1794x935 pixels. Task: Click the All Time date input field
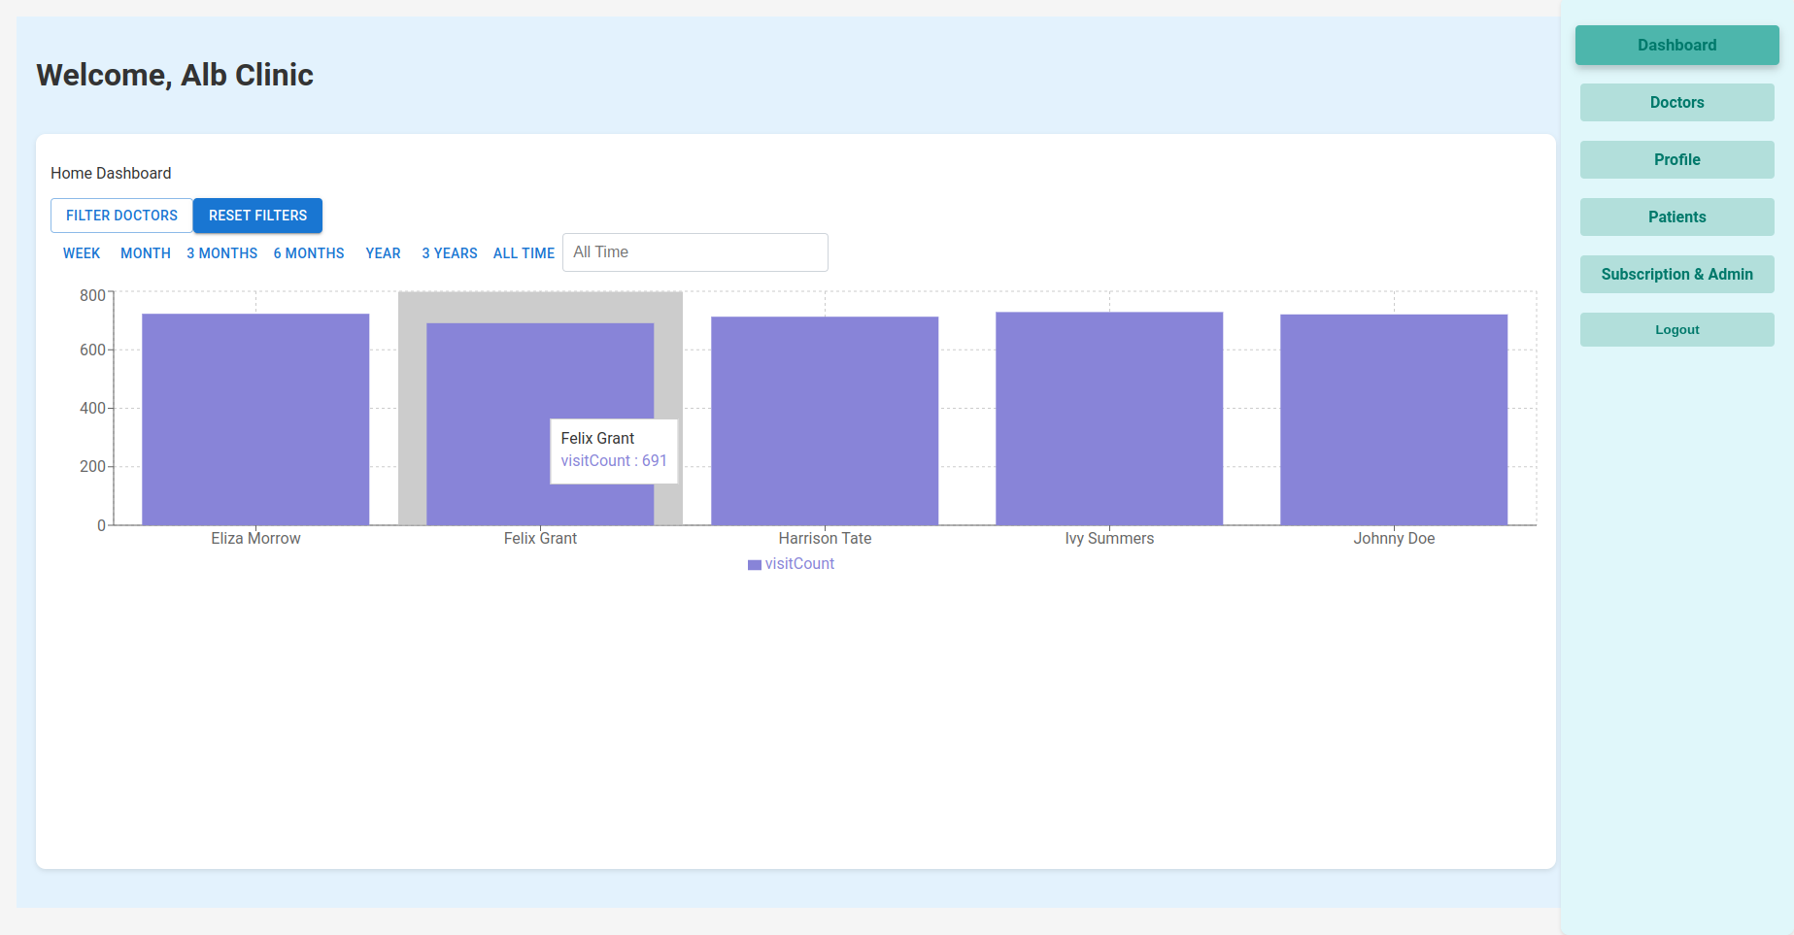click(x=695, y=252)
